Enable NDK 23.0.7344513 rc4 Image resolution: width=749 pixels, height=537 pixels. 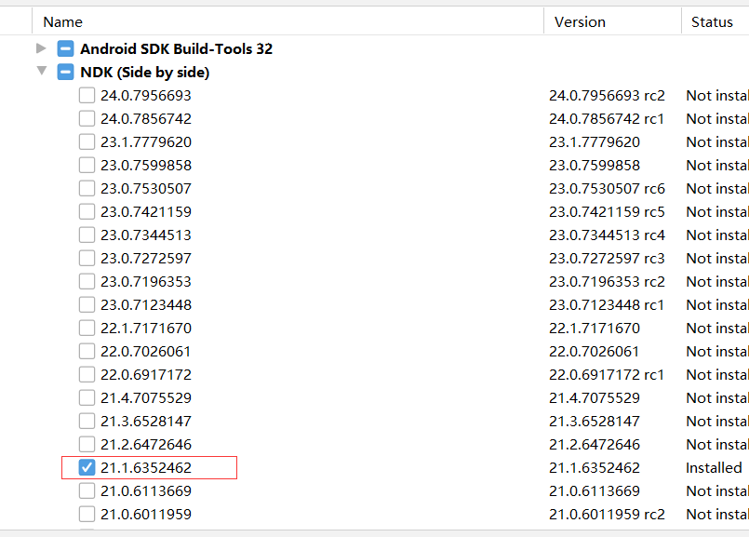point(87,235)
